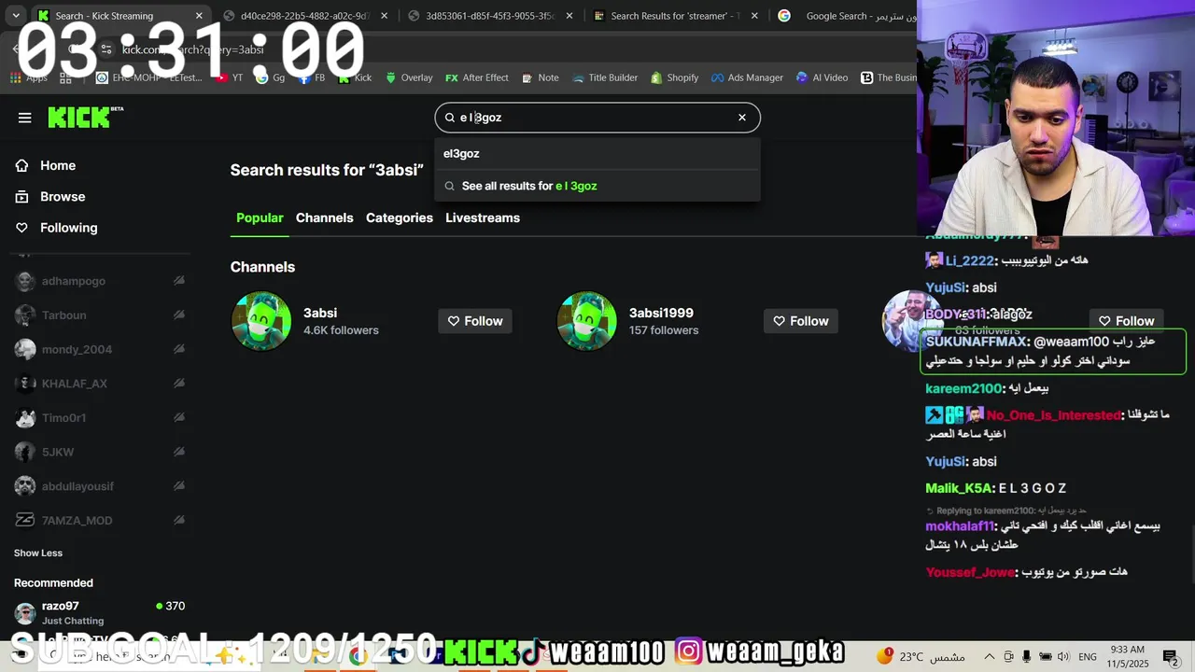Open Gg Google bookmark
Image resolution: width=1195 pixels, height=672 pixels.
tap(271, 77)
